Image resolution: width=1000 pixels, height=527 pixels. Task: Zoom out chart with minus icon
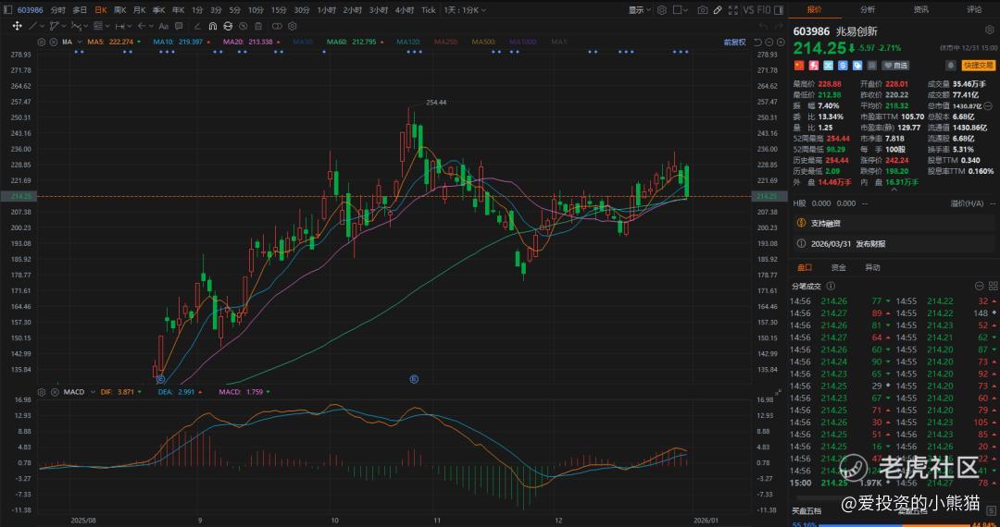[769, 42]
